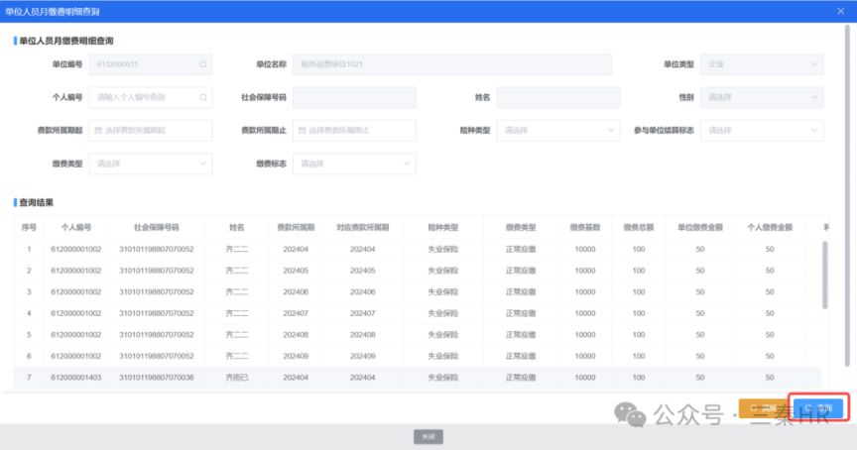Click the 对应费款所属期 column header
Image resolution: width=857 pixels, height=450 pixels.
point(362,227)
